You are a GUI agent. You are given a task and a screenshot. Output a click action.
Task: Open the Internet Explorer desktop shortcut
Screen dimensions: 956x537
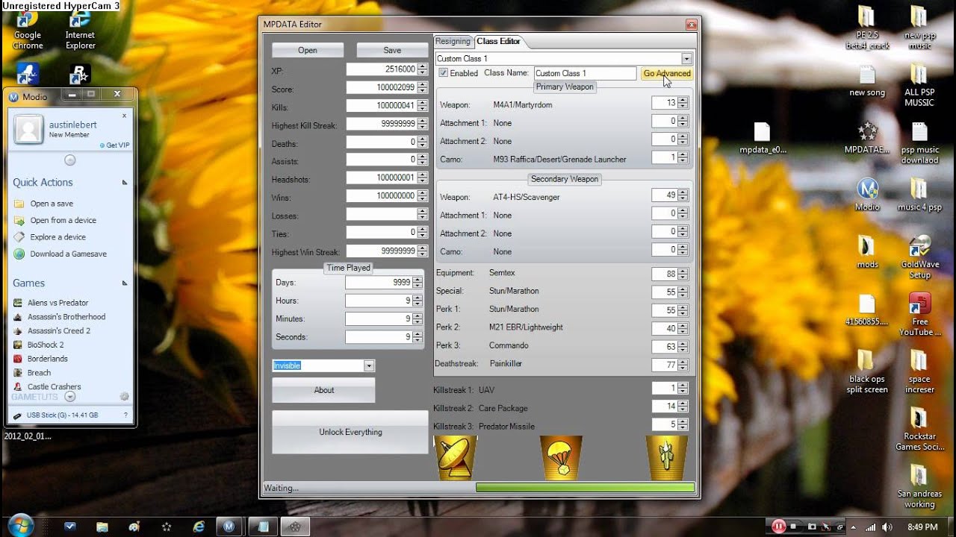pyautogui.click(x=80, y=30)
